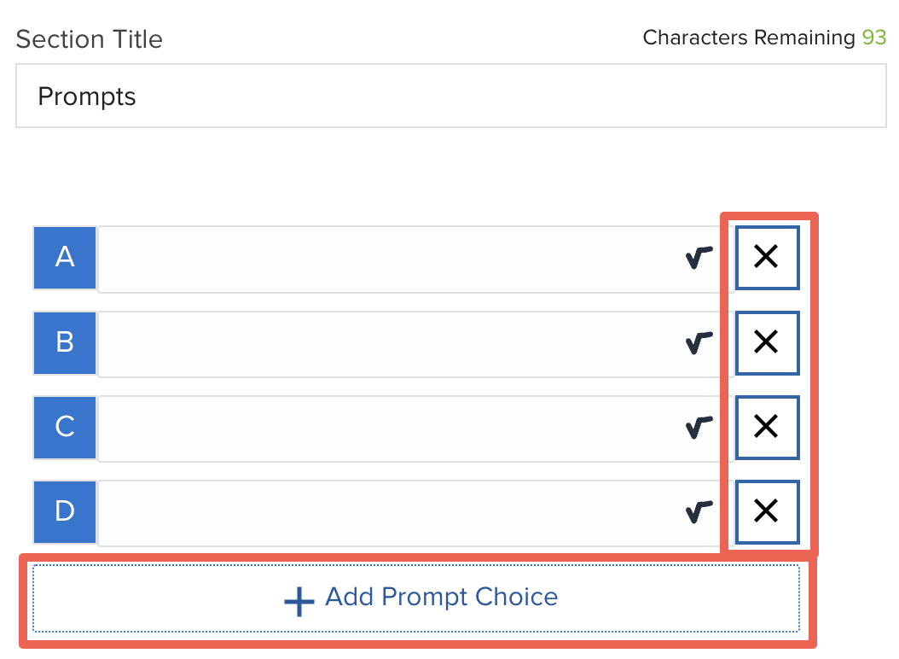Select the D choice label badge
899x659 pixels.
(x=64, y=512)
